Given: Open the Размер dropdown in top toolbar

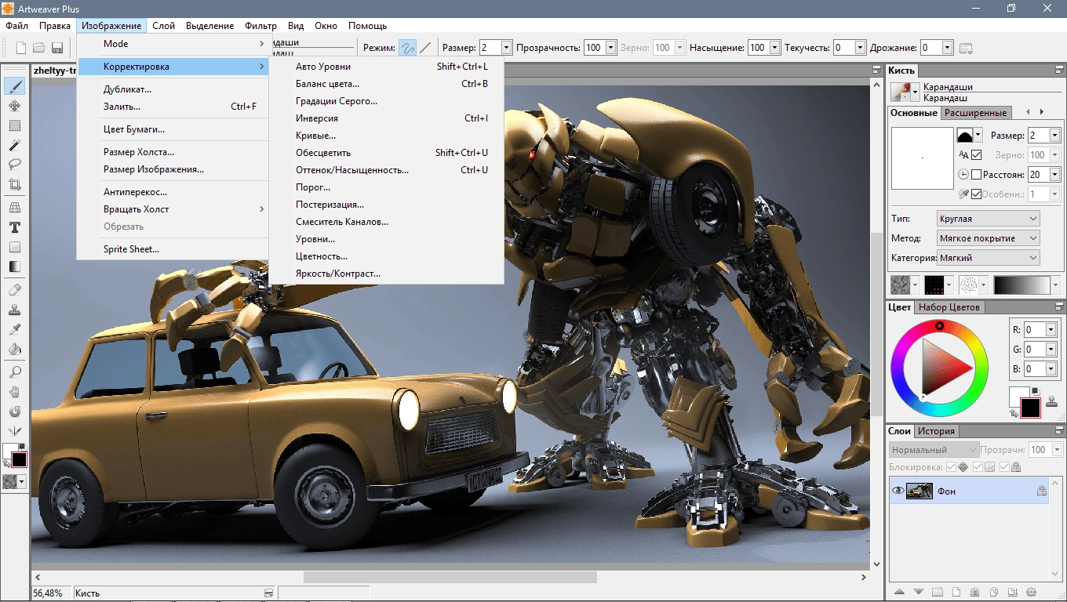Looking at the screenshot, I should pos(506,48).
